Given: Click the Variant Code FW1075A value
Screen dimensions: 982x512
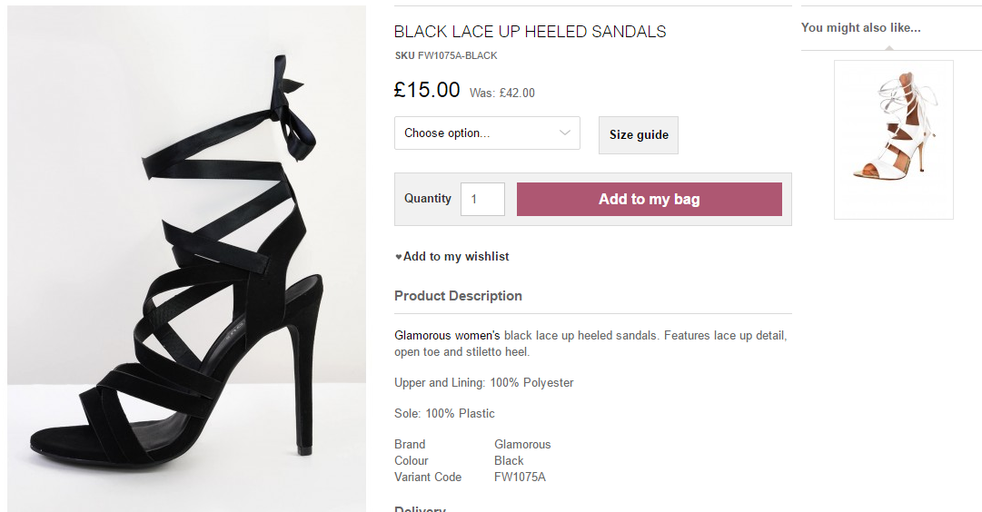Looking at the screenshot, I should (x=520, y=478).
